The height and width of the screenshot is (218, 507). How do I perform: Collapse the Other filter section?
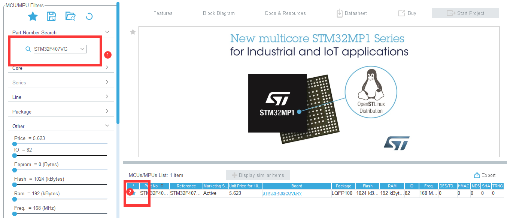107,126
